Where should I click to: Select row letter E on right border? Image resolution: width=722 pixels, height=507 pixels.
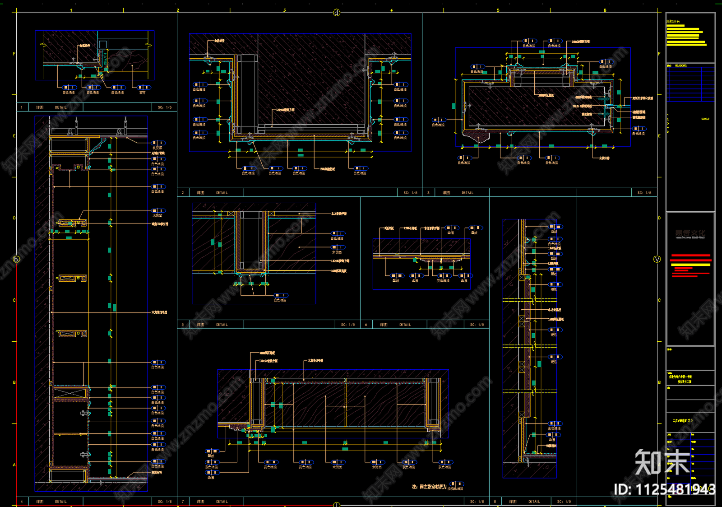coord(659,136)
